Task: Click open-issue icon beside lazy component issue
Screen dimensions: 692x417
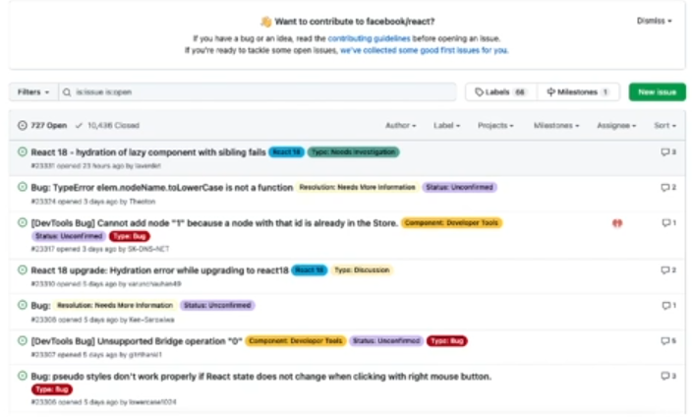Action: pyautogui.click(x=22, y=152)
